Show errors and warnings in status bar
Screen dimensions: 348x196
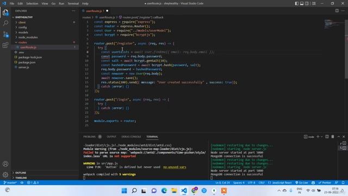pos(33,183)
